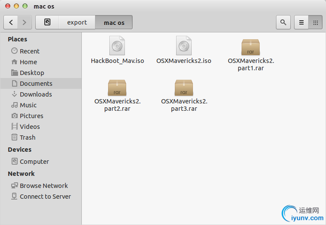Go to Home in the sidebar
The image size is (326, 225).
[41, 62]
